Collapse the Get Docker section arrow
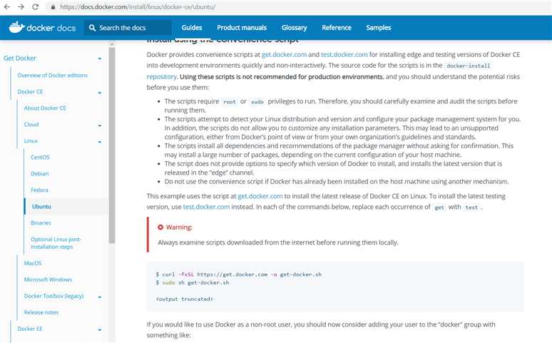This screenshot has width=552, height=343. click(100, 58)
